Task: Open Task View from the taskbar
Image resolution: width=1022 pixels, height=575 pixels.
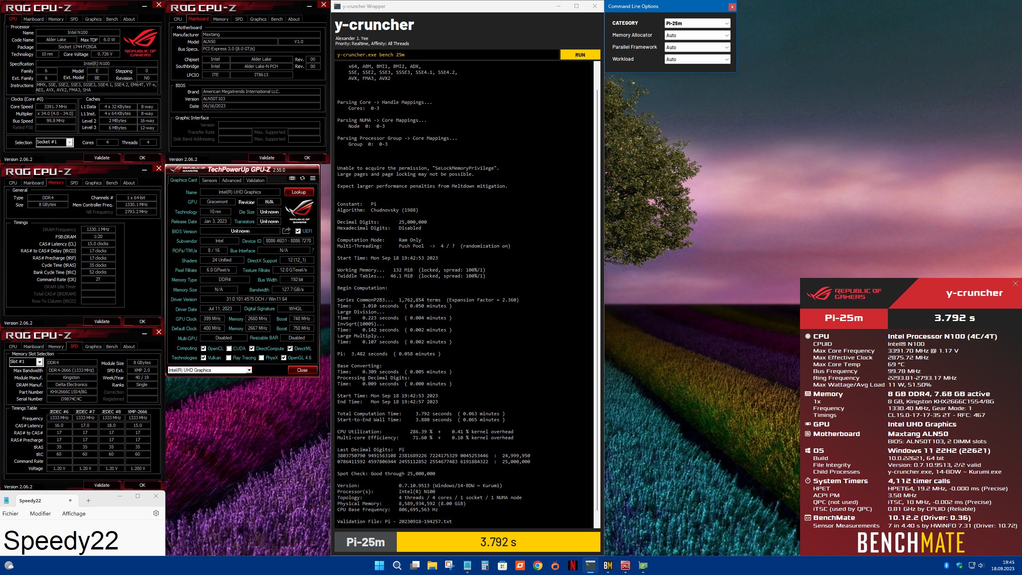Action: click(x=415, y=565)
